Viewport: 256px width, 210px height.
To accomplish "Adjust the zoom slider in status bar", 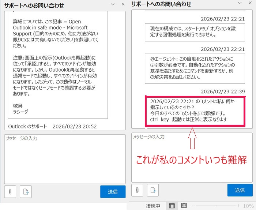I will tap(216, 206).
